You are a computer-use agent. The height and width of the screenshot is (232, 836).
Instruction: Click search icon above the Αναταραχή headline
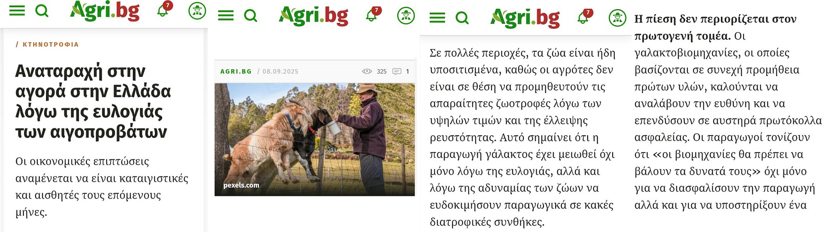[42, 11]
